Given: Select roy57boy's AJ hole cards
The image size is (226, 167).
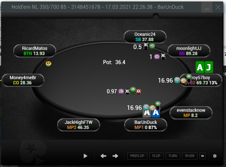Looking at the screenshot, I should click(204, 67).
